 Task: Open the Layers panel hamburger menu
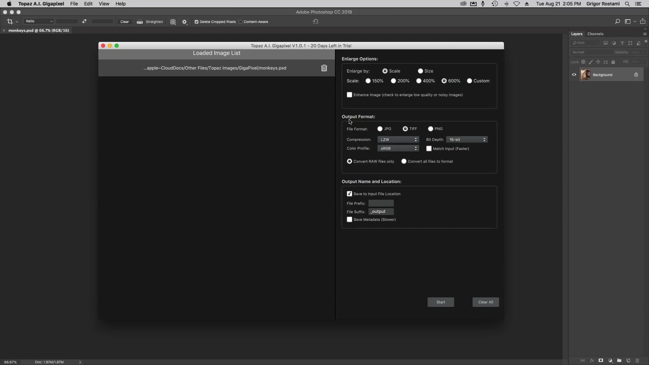(645, 34)
